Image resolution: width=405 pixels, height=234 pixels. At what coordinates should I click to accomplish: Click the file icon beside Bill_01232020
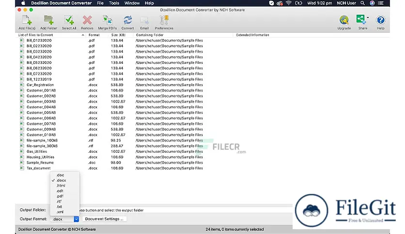(x=22, y=41)
